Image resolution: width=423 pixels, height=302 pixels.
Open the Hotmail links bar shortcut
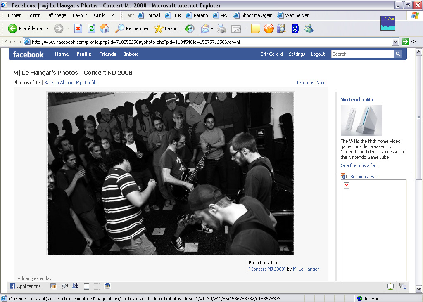(149, 15)
